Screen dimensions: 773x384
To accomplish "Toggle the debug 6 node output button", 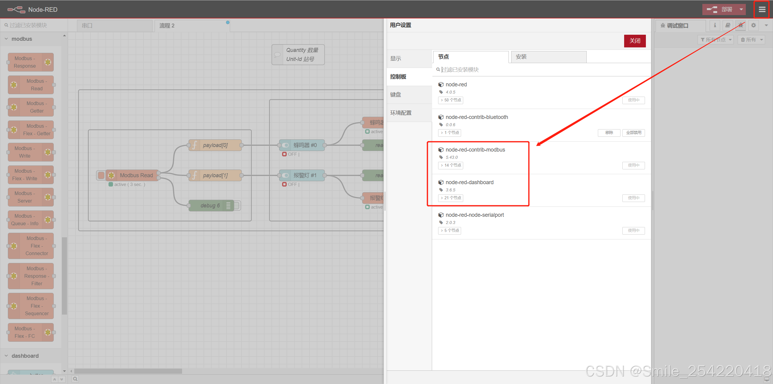I will pos(237,206).
